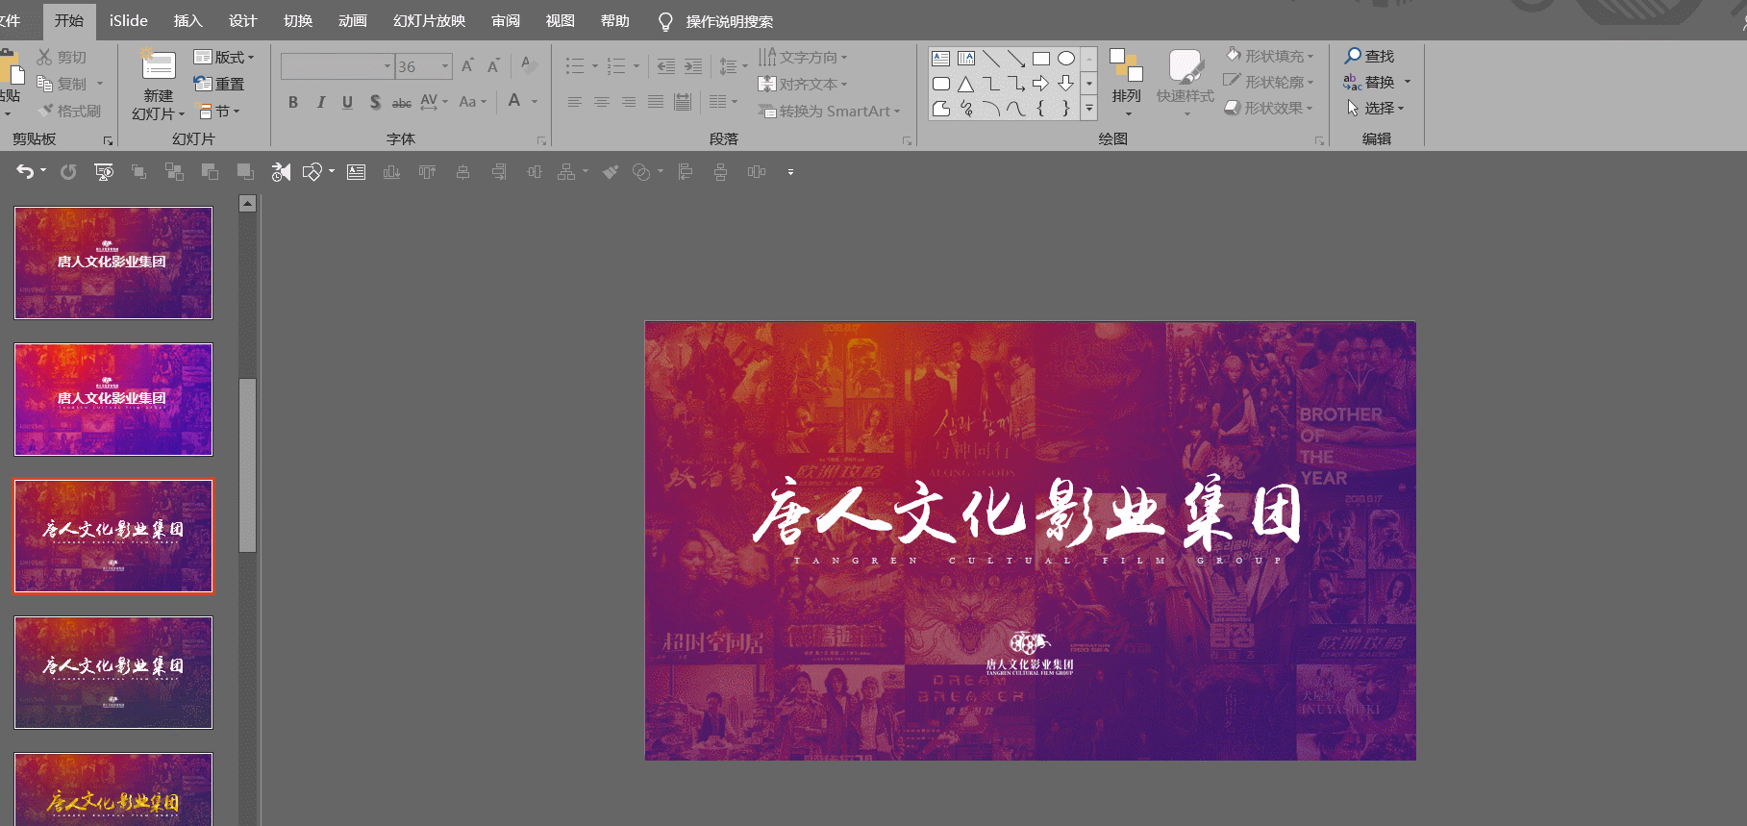The height and width of the screenshot is (826, 1747).
Task: Select the left brace shape in gallery
Action: click(1041, 109)
